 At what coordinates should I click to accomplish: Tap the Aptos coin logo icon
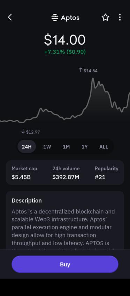(55, 18)
